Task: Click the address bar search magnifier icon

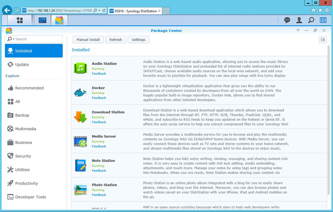Action: click(x=95, y=10)
